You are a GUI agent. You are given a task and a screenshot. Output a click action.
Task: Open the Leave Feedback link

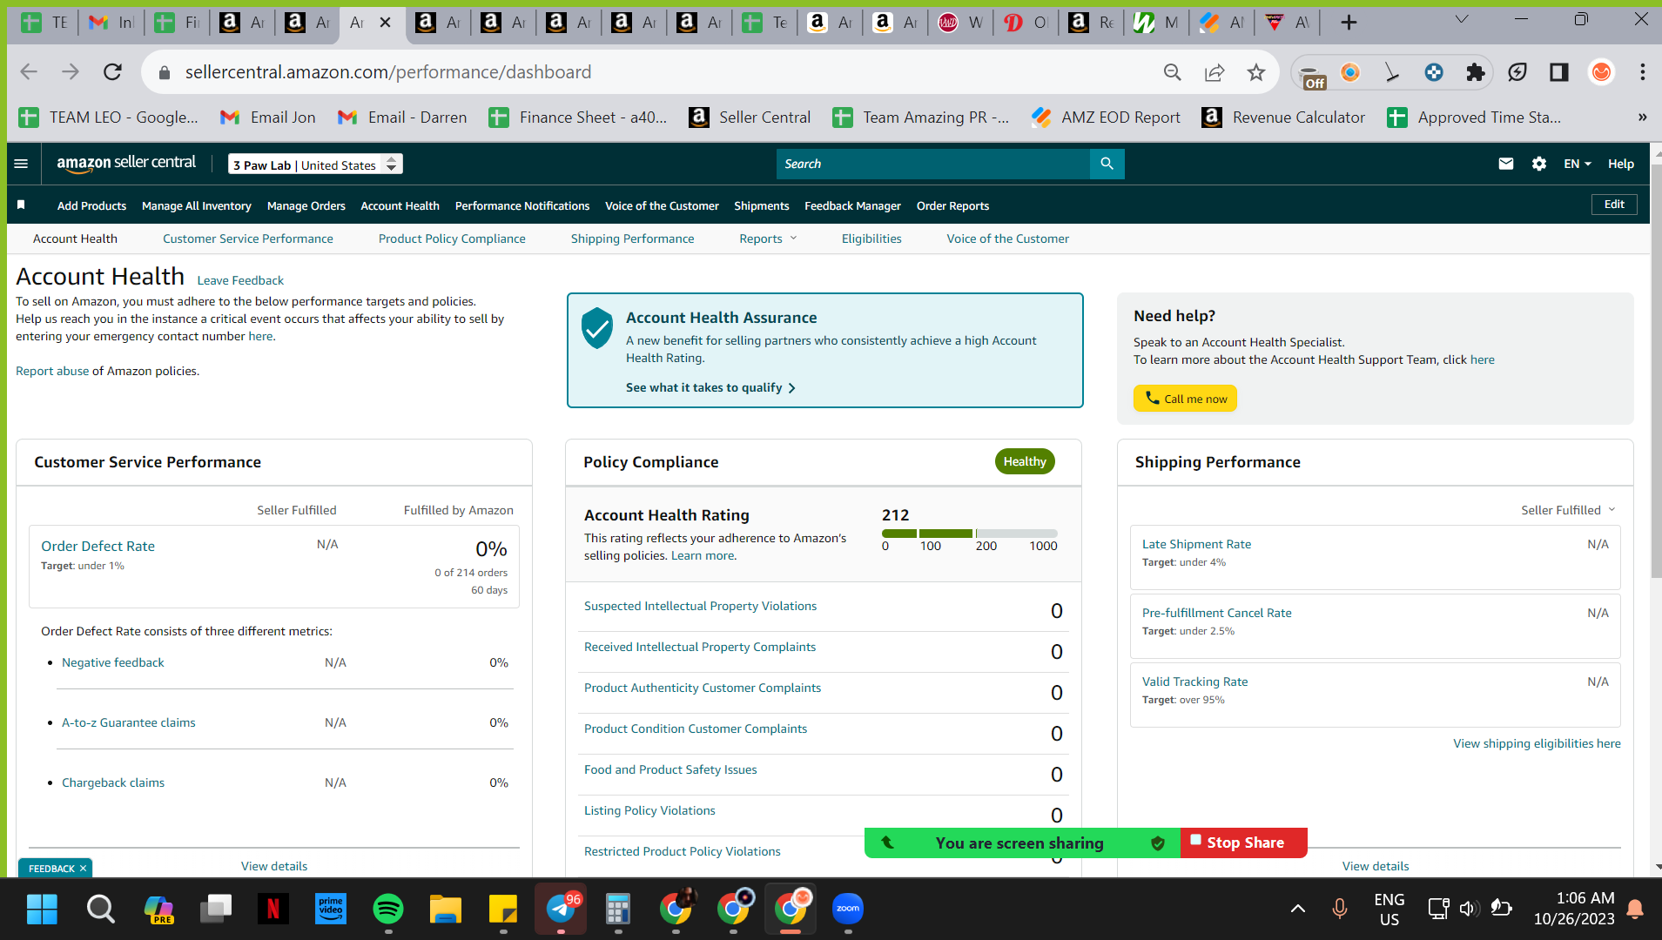240,280
